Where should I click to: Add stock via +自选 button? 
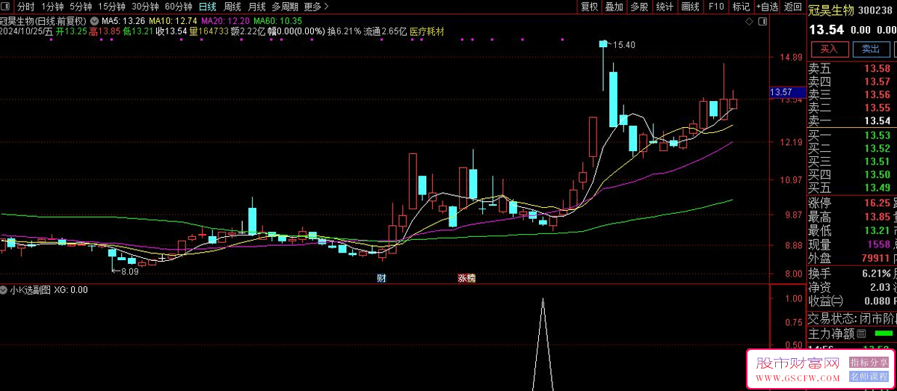click(x=766, y=7)
